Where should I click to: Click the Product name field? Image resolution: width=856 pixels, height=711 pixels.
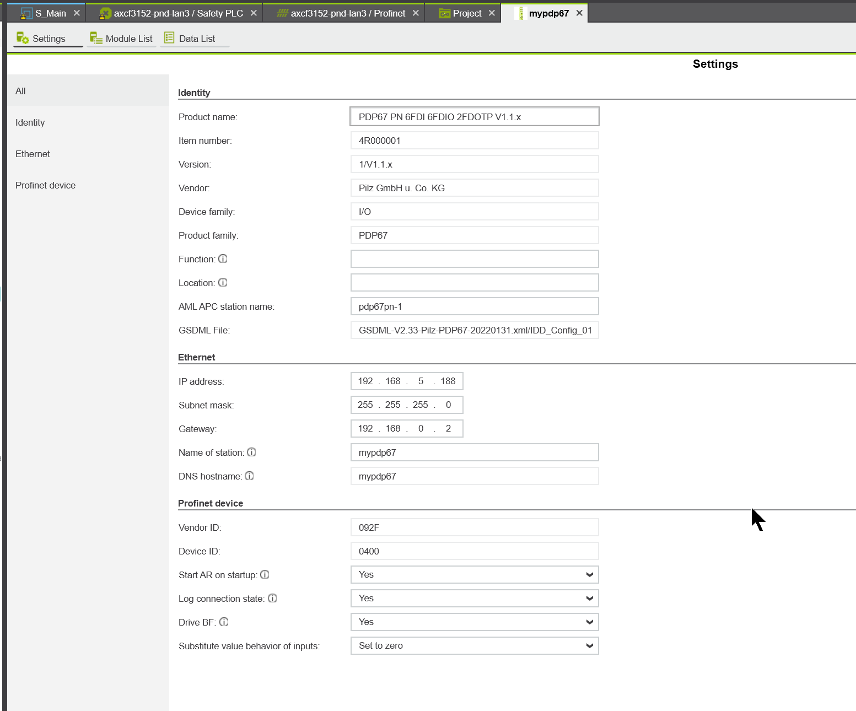click(475, 116)
